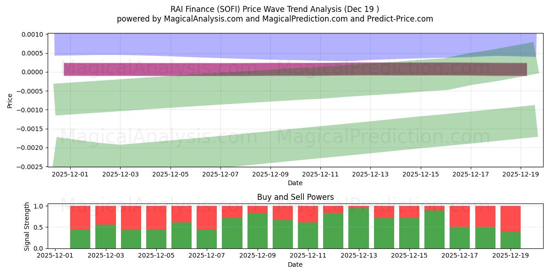Select the green bar at 2025-12-03
The height and width of the screenshot is (275, 550).
pos(105,236)
